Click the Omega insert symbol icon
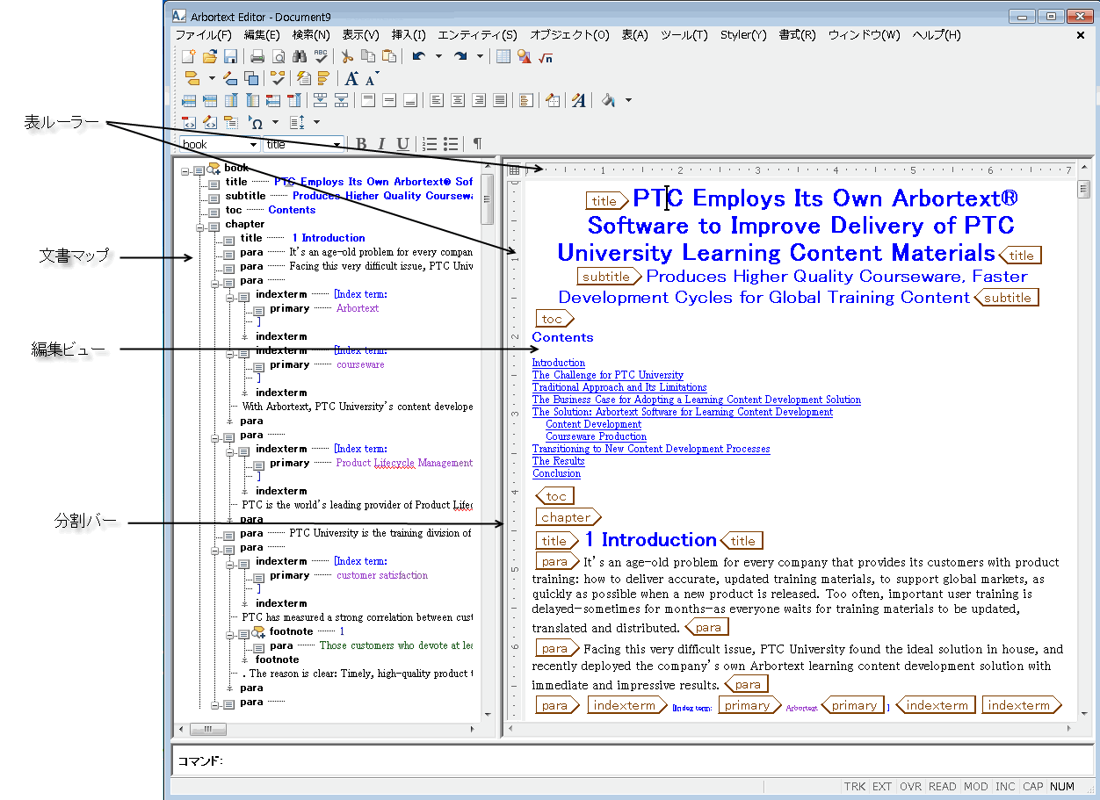1100x800 pixels. pos(256,122)
